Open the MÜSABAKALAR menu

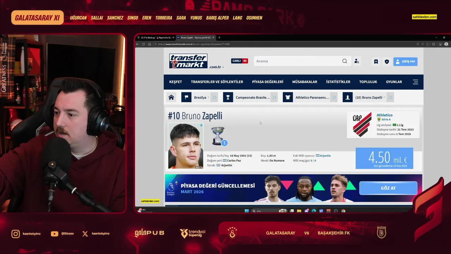tap(304, 82)
